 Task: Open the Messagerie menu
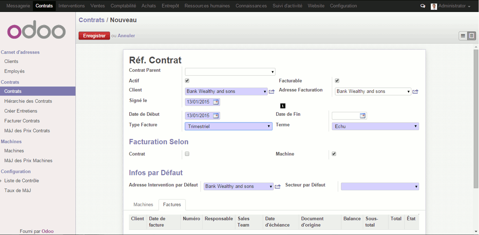(x=18, y=6)
